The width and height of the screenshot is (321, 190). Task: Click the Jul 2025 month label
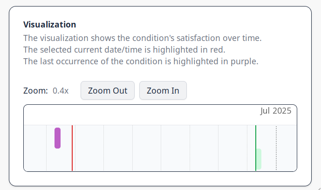coord(275,111)
